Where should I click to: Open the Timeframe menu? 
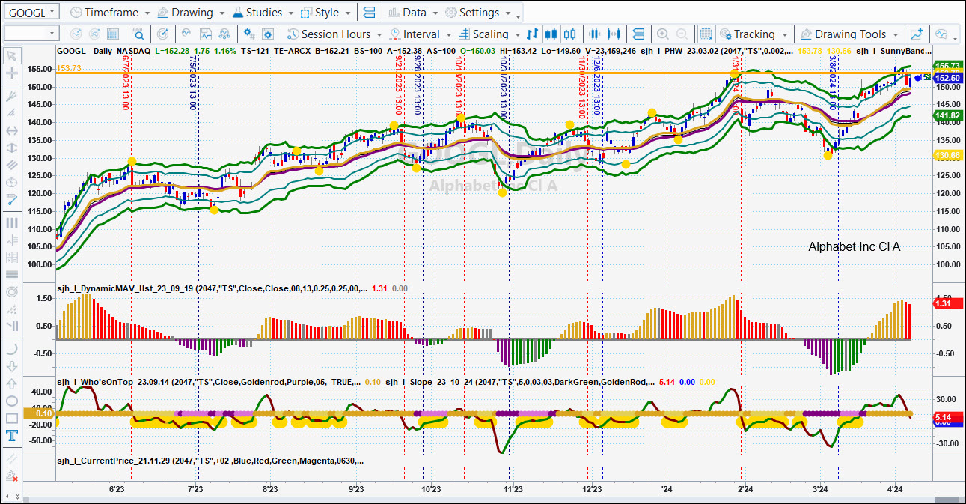pos(108,13)
